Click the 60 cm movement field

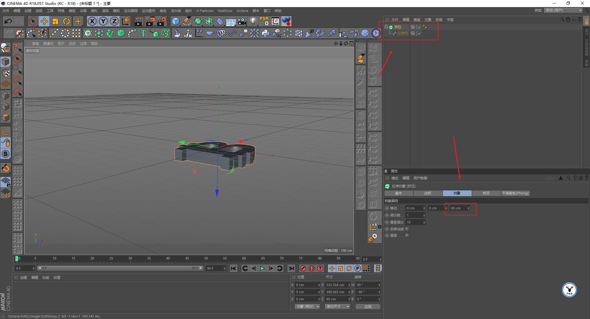(458, 208)
